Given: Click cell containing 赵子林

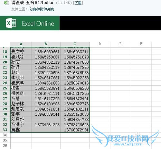Looking at the screenshot, I should (21, 104).
